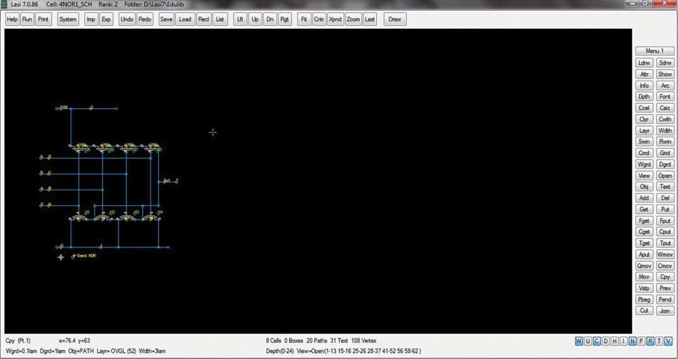Viewport: 678px width, 359px height.
Task: Fit the drawing using the Fit button
Action: [x=304, y=19]
